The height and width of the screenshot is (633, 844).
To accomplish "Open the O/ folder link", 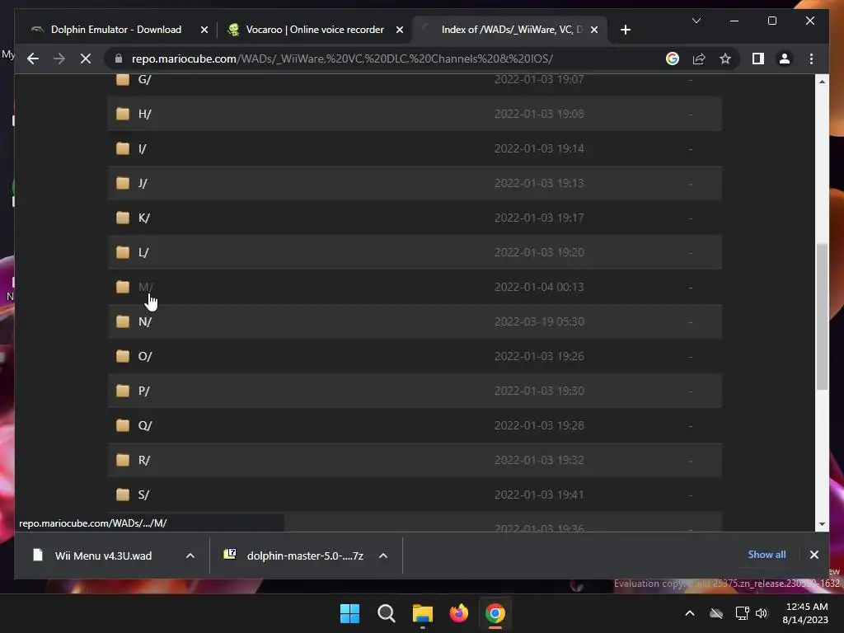I will point(145,356).
